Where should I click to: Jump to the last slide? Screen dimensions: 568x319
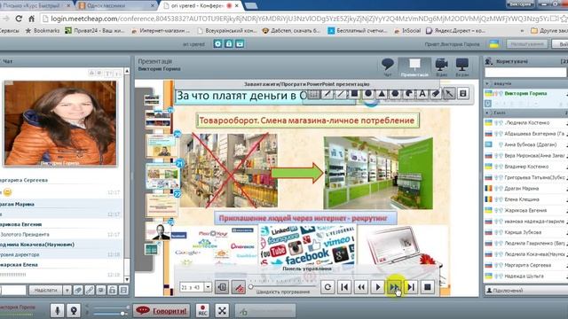coord(411,287)
